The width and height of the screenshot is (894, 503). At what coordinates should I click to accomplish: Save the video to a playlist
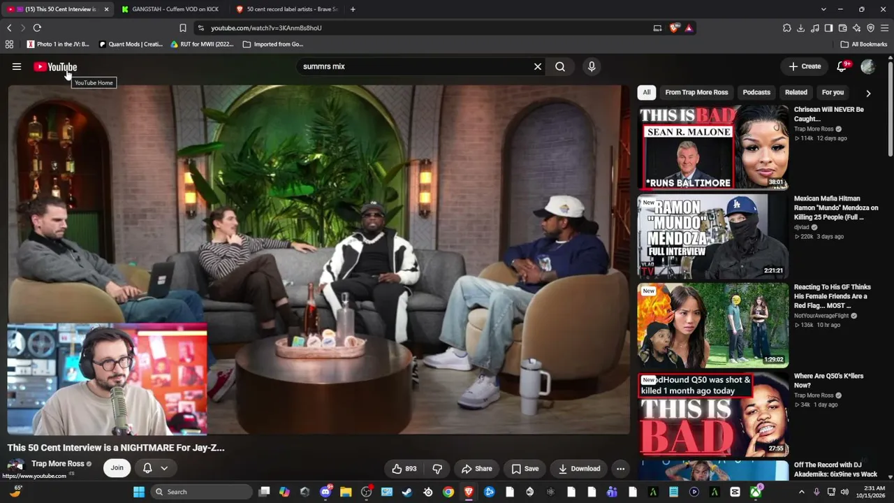pos(525,469)
